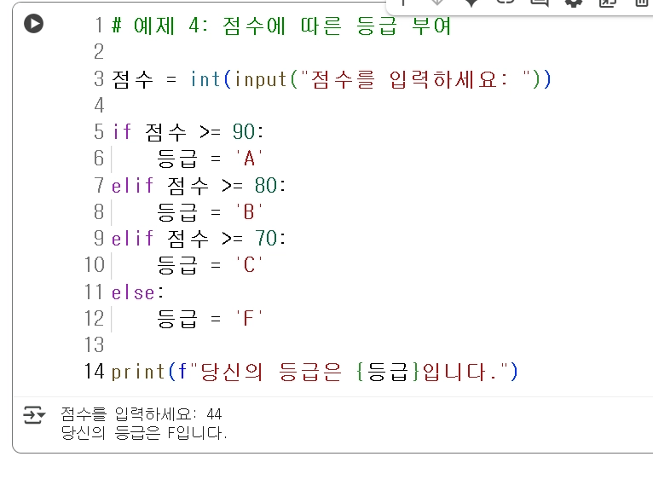Click the 'A' string on line 6
The image size is (653, 497).
tap(249, 159)
